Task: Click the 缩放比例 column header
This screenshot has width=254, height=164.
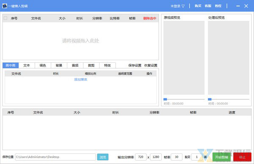Action: (x=91, y=74)
